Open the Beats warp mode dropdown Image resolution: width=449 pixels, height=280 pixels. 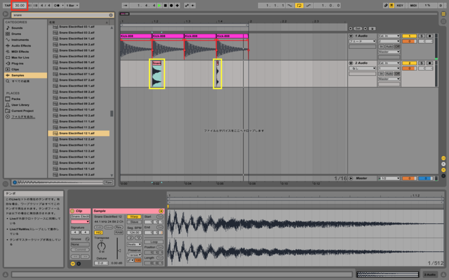(134, 245)
